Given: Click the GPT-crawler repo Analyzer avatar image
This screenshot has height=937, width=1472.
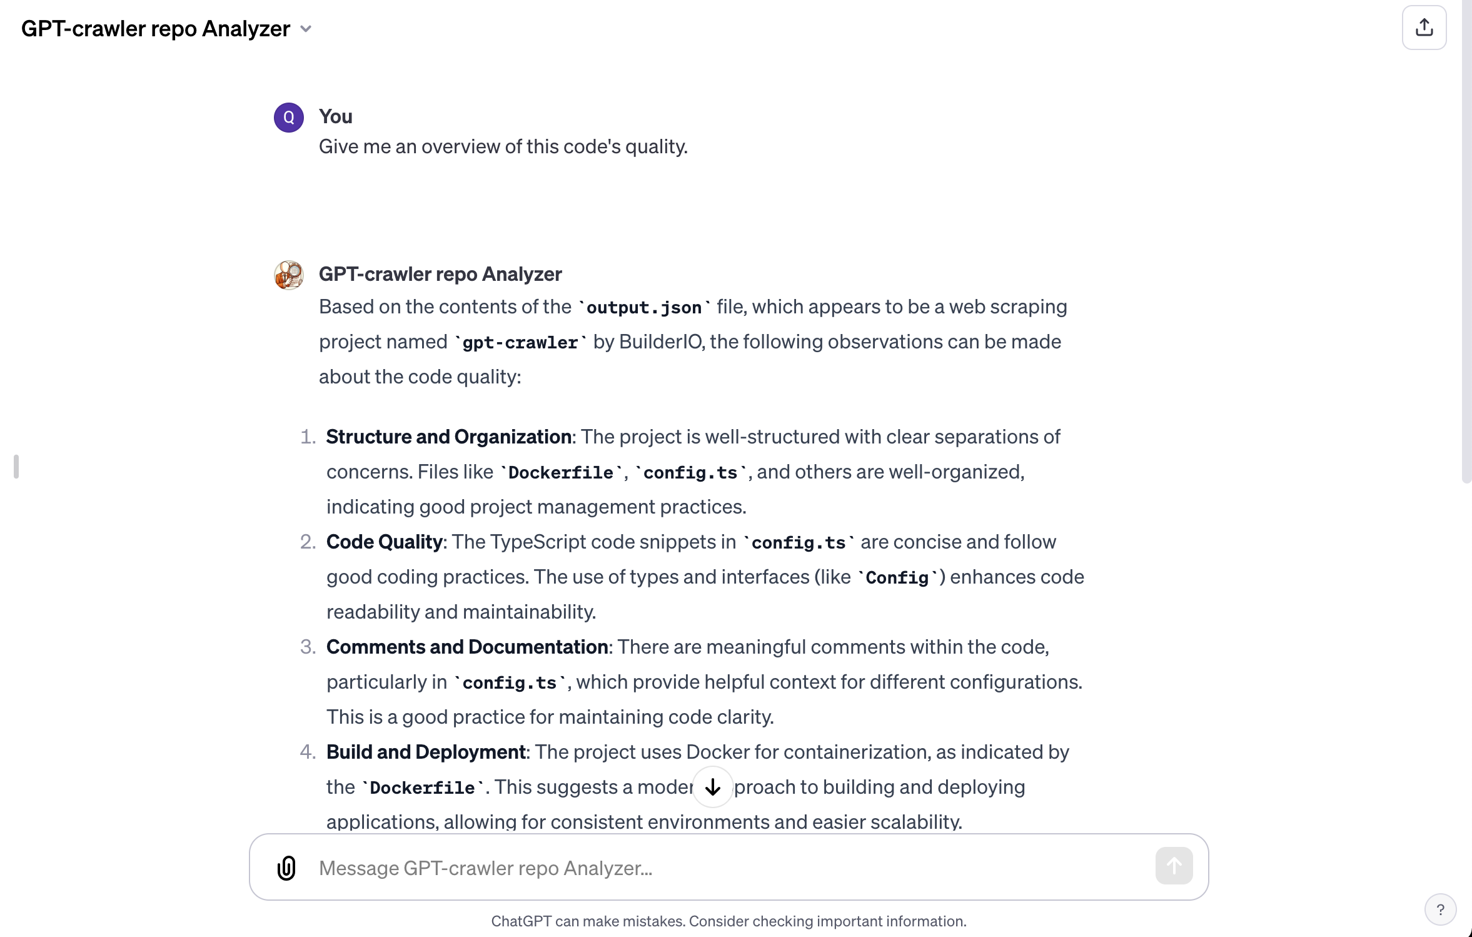Looking at the screenshot, I should coord(289,275).
